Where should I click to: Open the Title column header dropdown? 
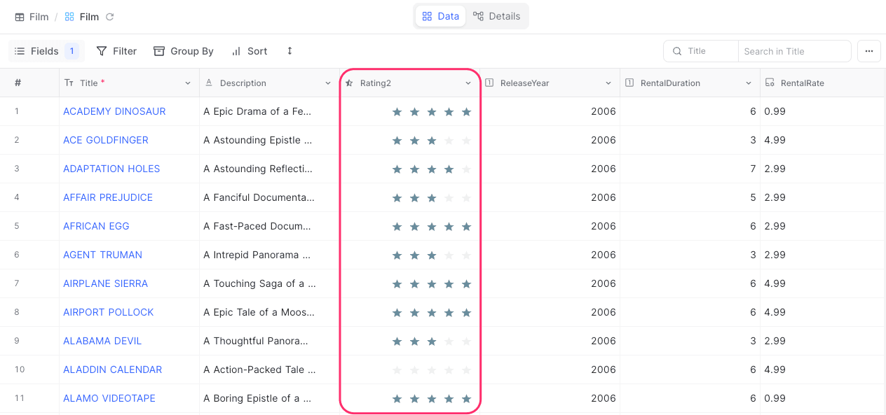188,83
